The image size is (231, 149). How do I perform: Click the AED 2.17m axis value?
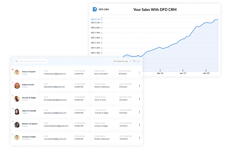point(95,19)
